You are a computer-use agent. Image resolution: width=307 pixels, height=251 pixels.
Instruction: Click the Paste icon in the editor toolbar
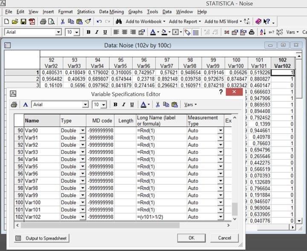pos(174,105)
